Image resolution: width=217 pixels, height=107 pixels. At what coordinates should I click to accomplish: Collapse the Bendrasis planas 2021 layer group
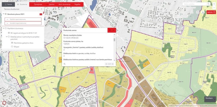(3, 14)
